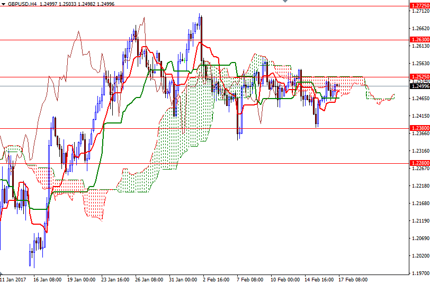This screenshot has height=283, width=430.
Task: Click the current price label 1.24996
Action: (419, 86)
